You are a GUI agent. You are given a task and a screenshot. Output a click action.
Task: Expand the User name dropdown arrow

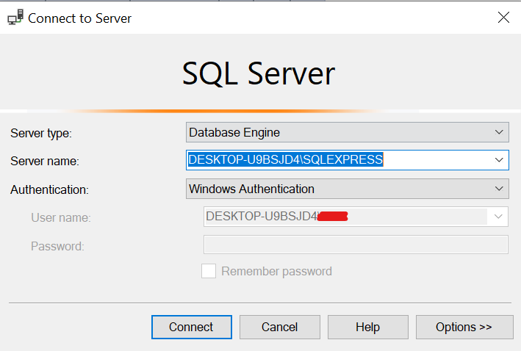(498, 217)
